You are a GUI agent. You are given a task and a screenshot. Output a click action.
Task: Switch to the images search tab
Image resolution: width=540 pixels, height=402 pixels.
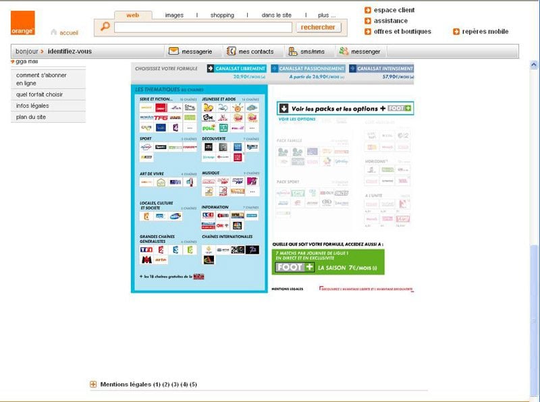coord(174,15)
